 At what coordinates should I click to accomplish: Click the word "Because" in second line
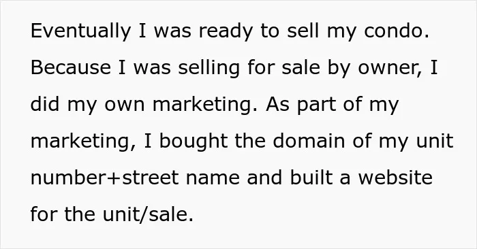71,67
